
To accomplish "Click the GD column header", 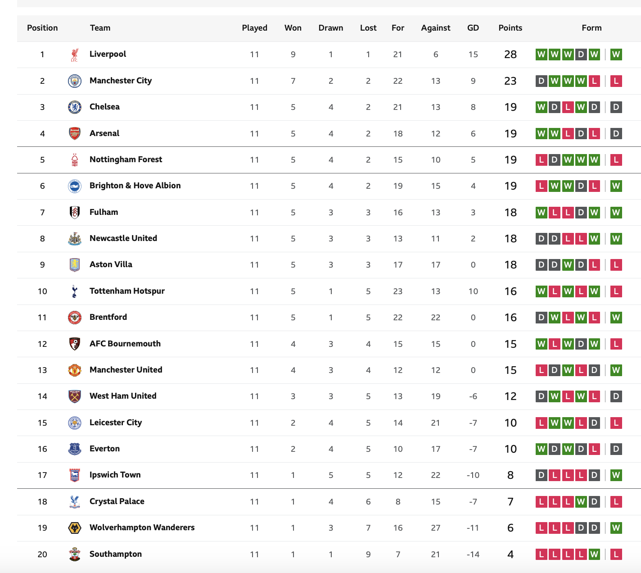I will [x=473, y=28].
